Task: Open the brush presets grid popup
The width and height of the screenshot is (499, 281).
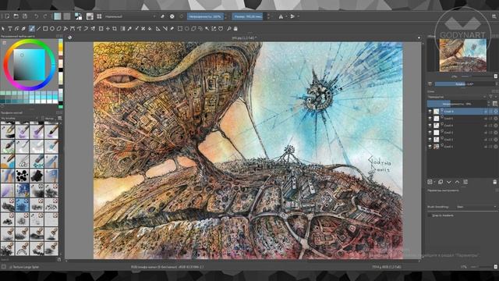Action: point(99,16)
